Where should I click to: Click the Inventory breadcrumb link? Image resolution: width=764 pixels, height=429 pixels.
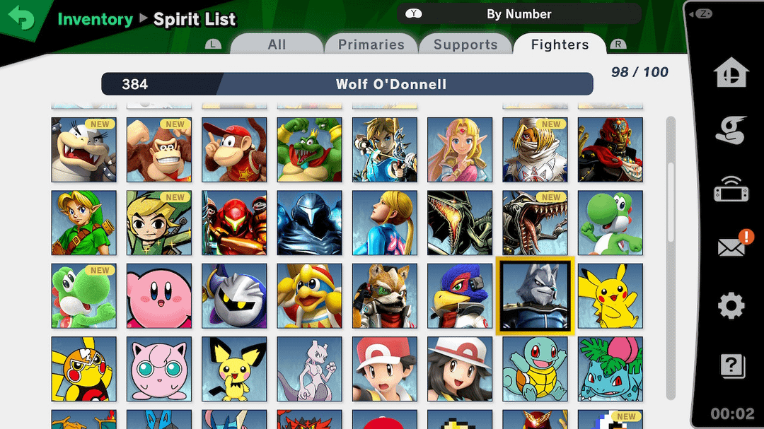95,20
